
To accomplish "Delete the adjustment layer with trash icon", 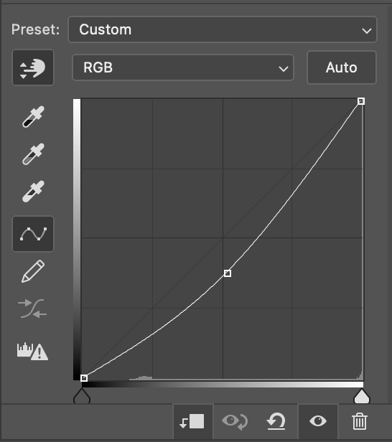I will (360, 421).
